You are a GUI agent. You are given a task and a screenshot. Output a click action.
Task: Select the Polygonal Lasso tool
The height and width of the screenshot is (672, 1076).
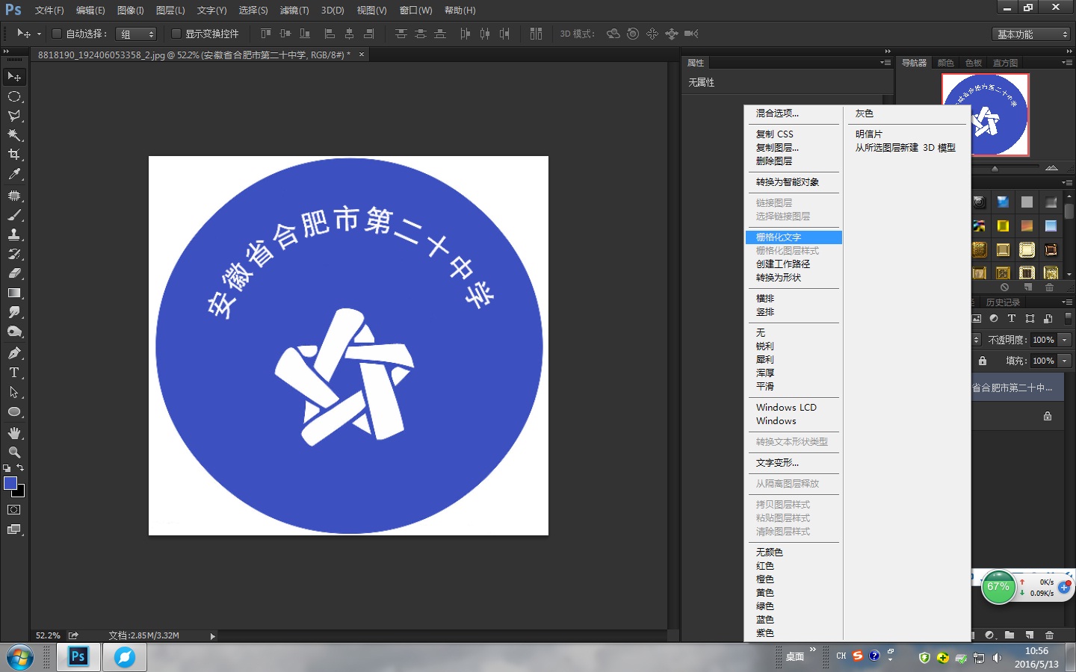[14, 116]
